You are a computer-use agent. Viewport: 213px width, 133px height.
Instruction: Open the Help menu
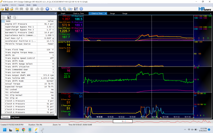tap(35, 5)
